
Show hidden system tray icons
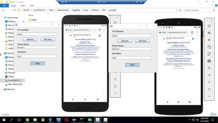point(190,120)
